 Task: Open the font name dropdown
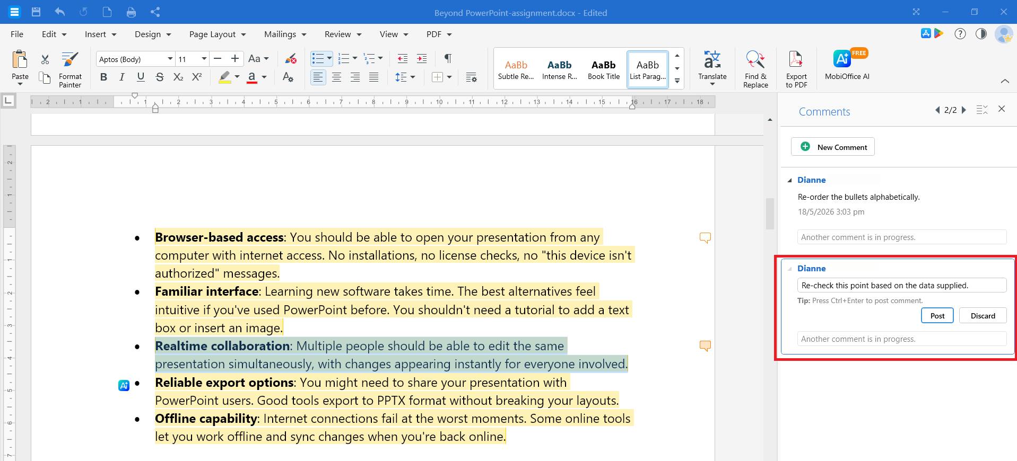coord(170,59)
